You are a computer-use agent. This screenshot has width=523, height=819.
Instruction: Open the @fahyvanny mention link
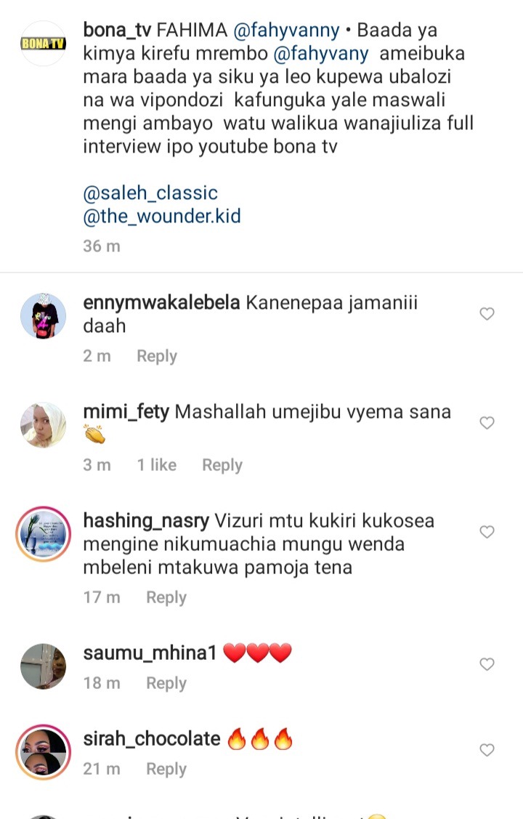tap(286, 31)
